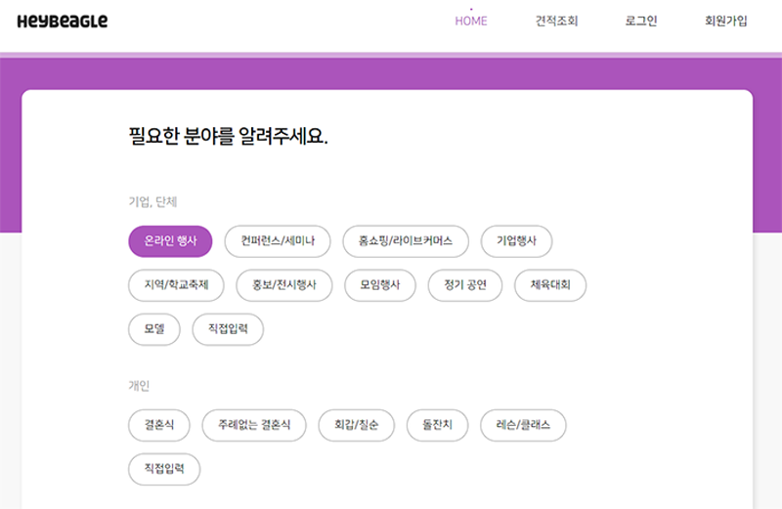Select 홍보/전시행사 category

(284, 284)
